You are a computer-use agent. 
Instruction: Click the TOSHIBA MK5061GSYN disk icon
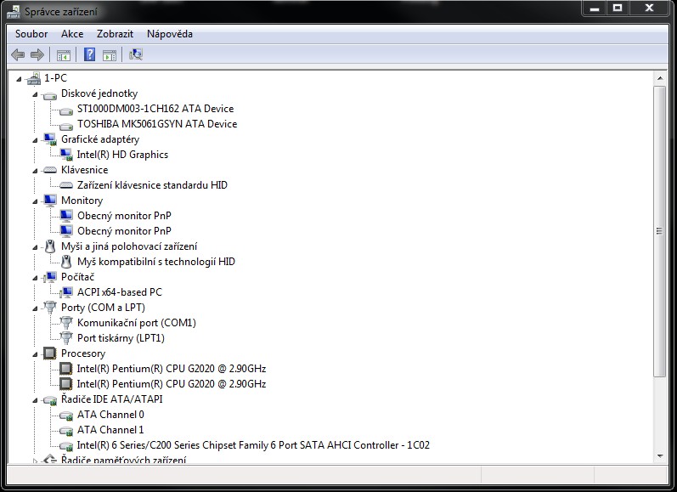tap(66, 126)
